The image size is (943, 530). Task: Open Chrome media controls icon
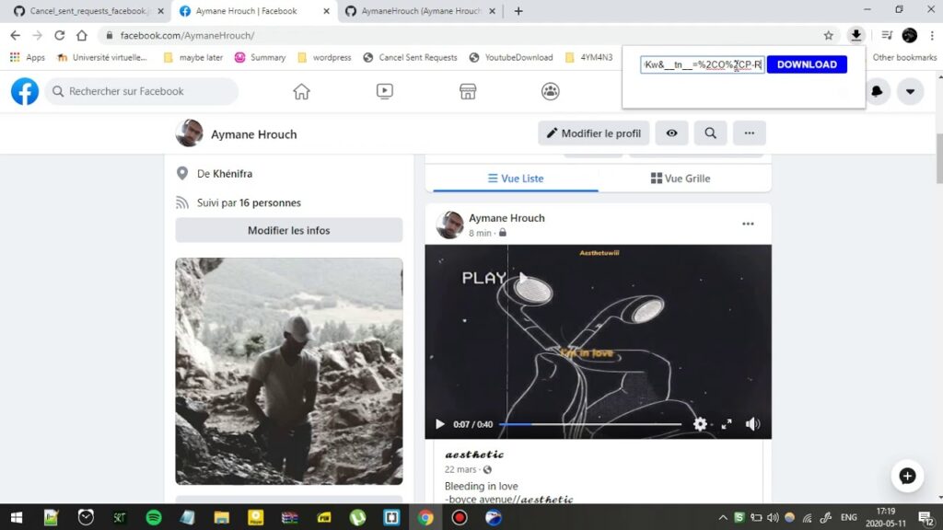pyautogui.click(x=887, y=36)
